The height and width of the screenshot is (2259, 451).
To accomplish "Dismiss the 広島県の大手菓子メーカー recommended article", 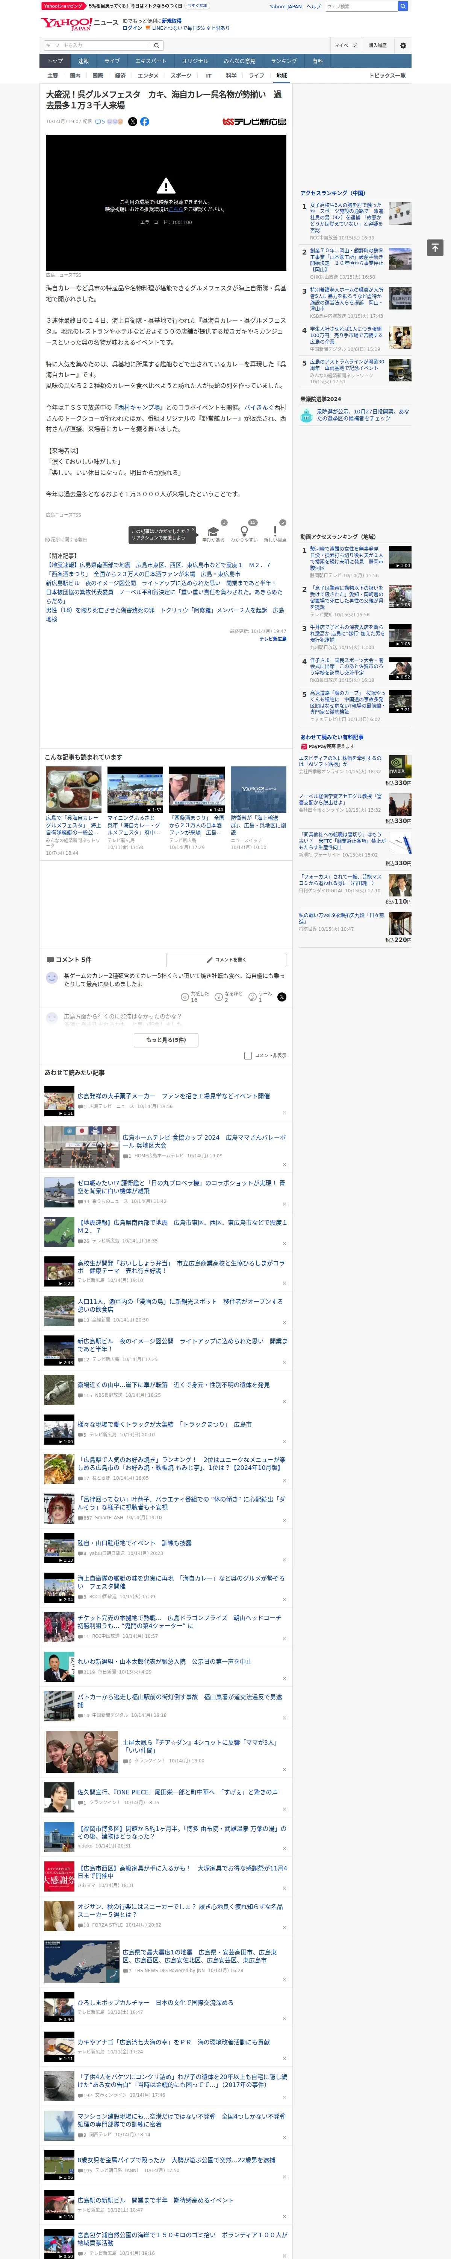I will pyautogui.click(x=284, y=1113).
